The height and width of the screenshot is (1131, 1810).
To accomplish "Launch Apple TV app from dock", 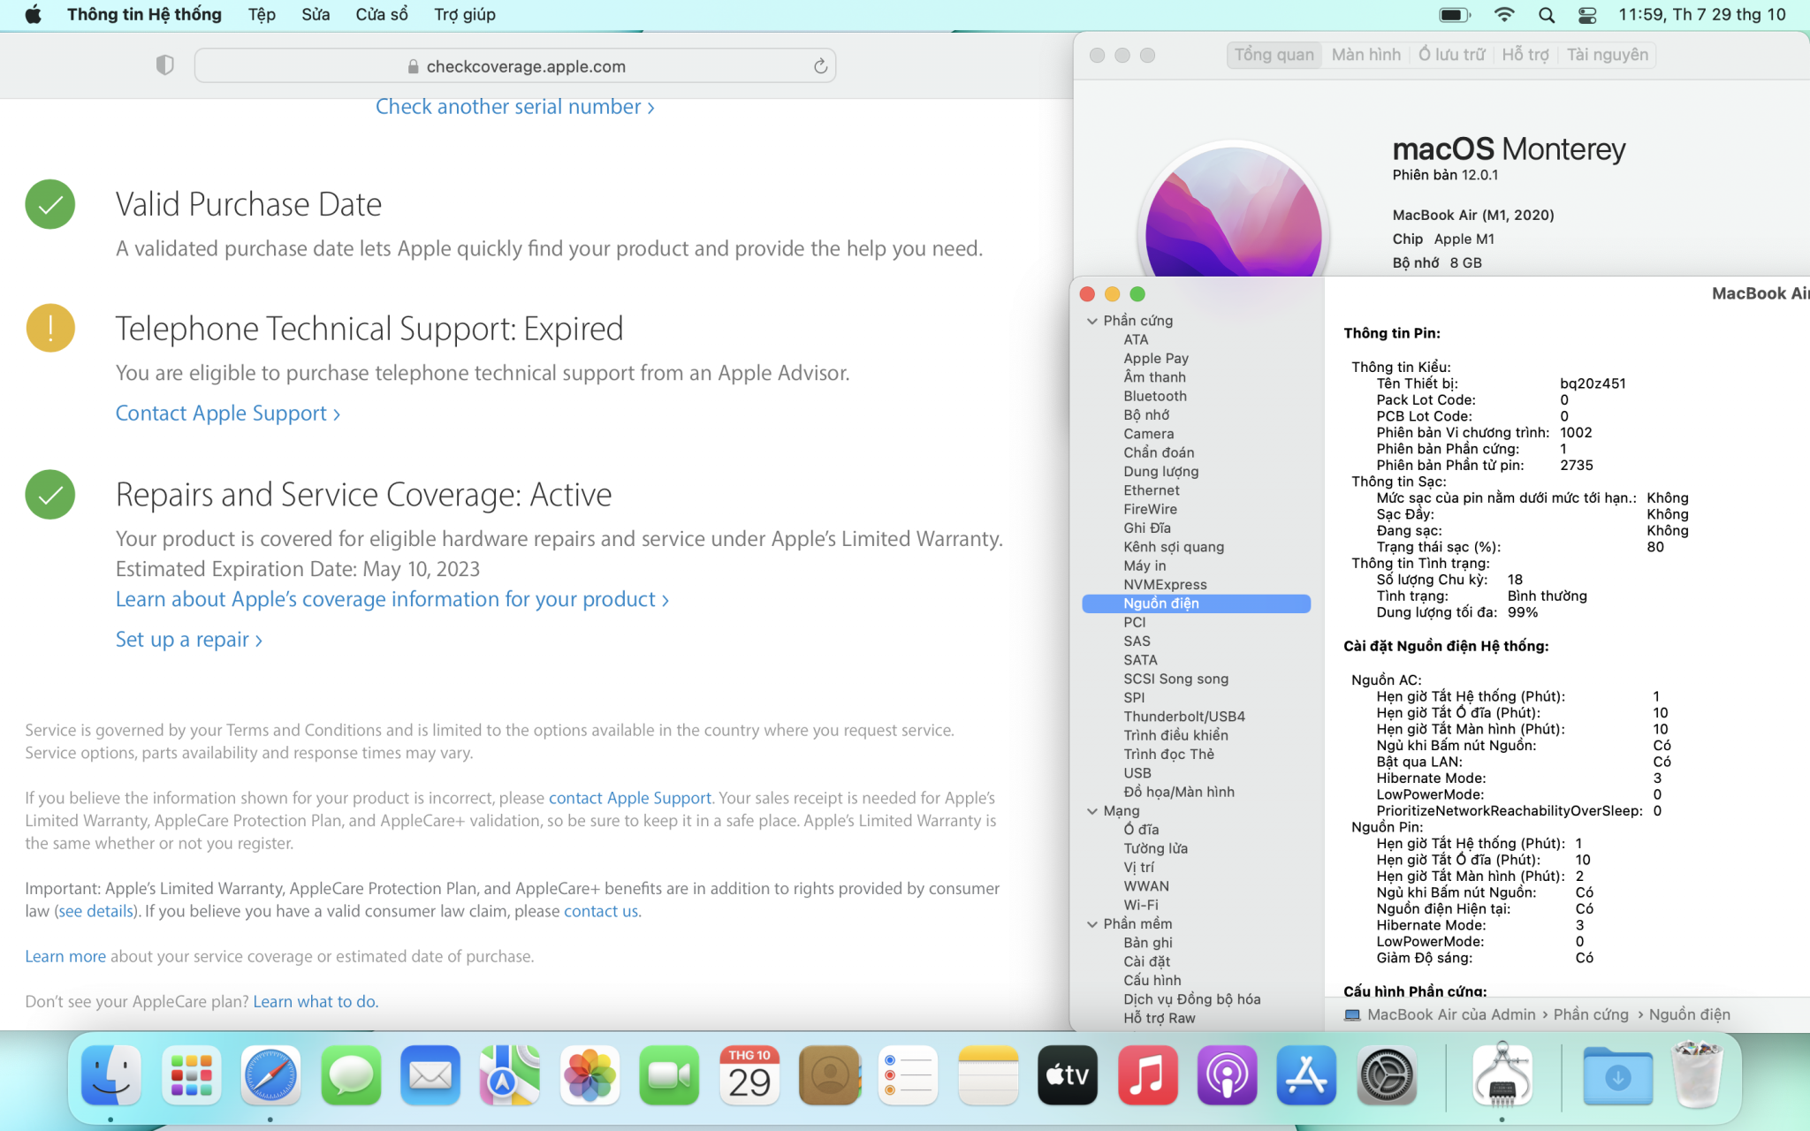I will [x=1068, y=1075].
